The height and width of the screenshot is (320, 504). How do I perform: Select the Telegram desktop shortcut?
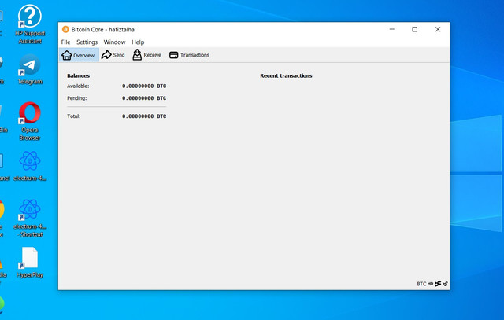[30, 69]
